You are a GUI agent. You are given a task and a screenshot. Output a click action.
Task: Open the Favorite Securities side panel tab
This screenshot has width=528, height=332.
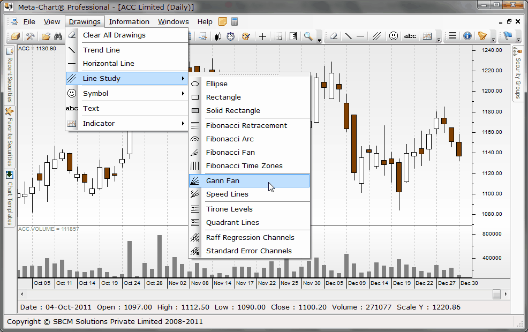tap(10, 137)
